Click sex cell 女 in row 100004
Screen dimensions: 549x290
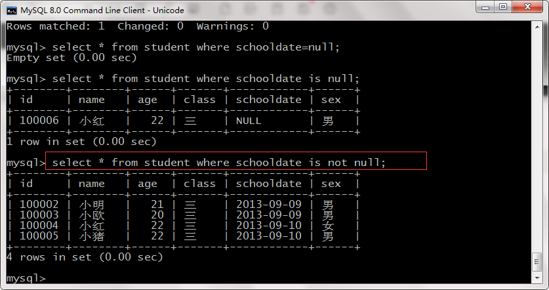(x=328, y=226)
